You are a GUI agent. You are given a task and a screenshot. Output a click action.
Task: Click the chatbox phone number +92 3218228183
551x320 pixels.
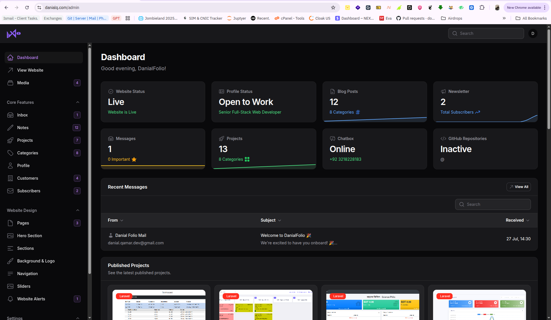[x=345, y=159]
